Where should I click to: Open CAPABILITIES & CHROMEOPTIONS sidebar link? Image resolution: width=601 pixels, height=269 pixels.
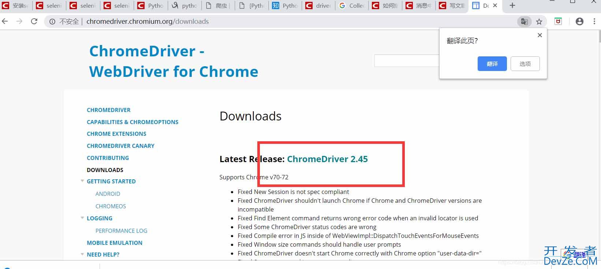pyautogui.click(x=132, y=122)
